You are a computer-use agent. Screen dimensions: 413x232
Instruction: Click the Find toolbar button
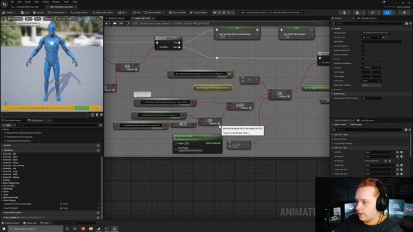pos(136,12)
